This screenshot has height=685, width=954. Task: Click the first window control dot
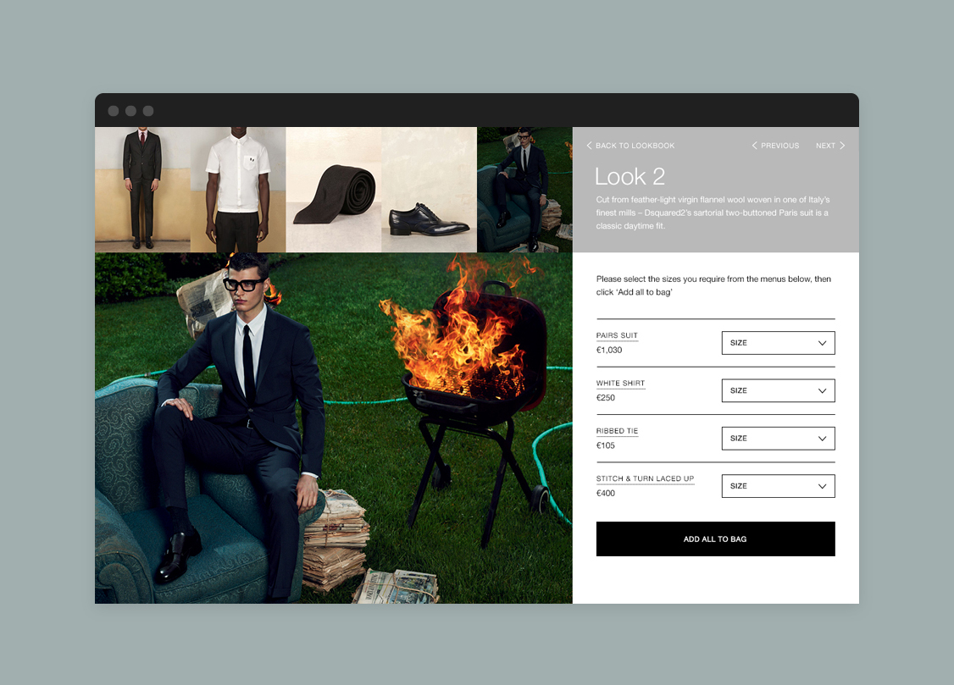pyautogui.click(x=114, y=111)
